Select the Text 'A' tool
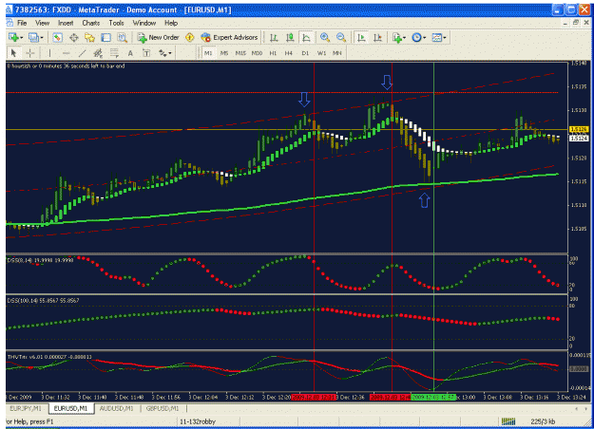Screen dimensions: 594x429 coord(130,53)
